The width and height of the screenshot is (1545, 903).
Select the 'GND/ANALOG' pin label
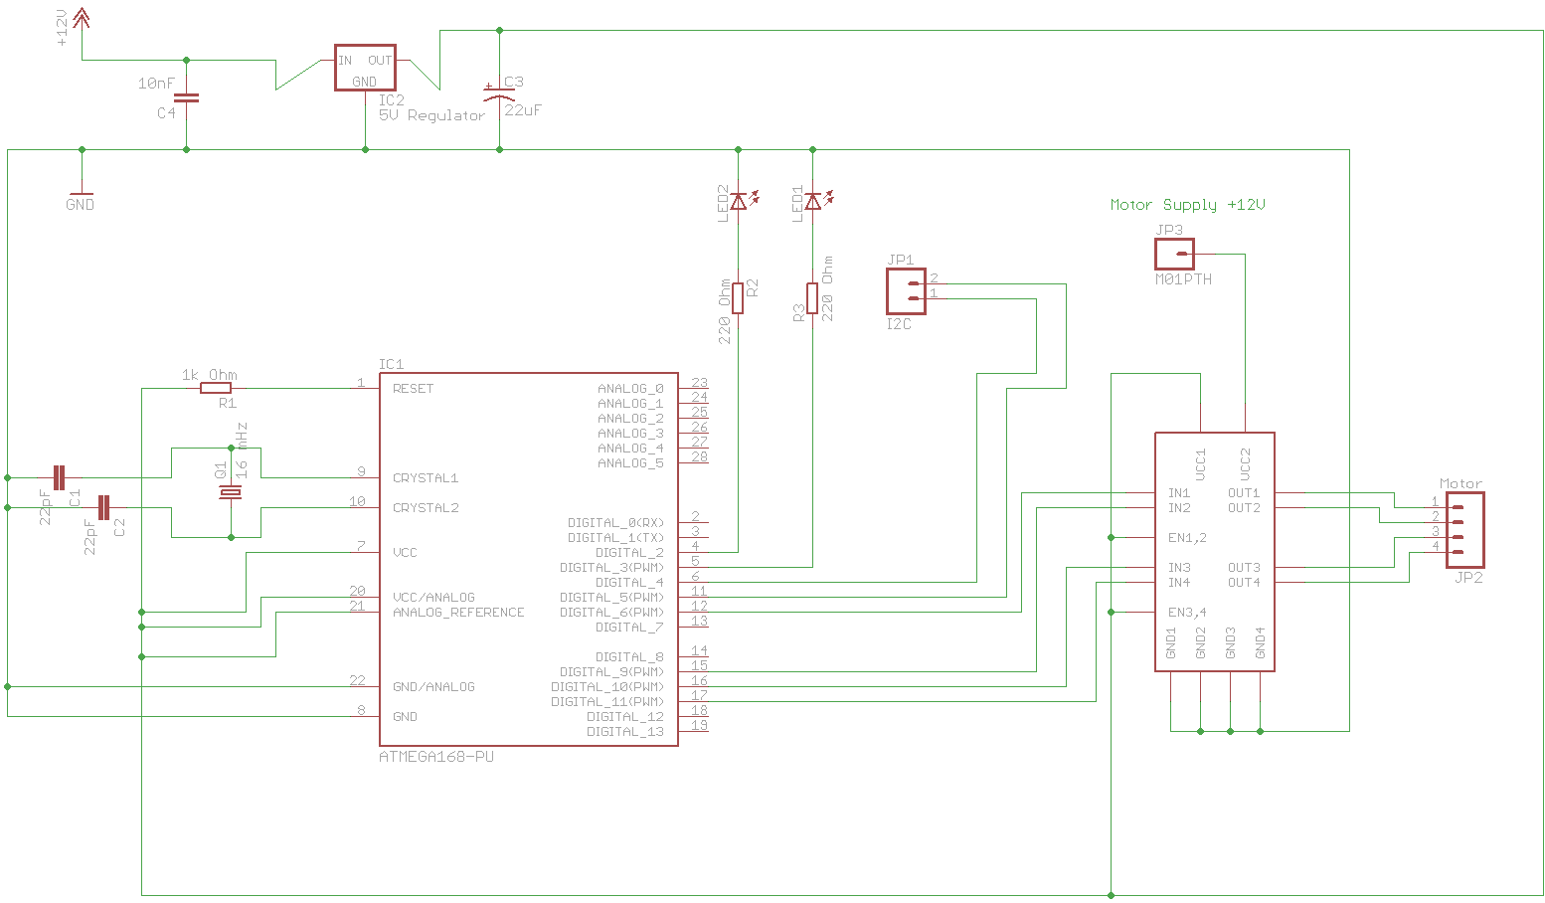[433, 687]
